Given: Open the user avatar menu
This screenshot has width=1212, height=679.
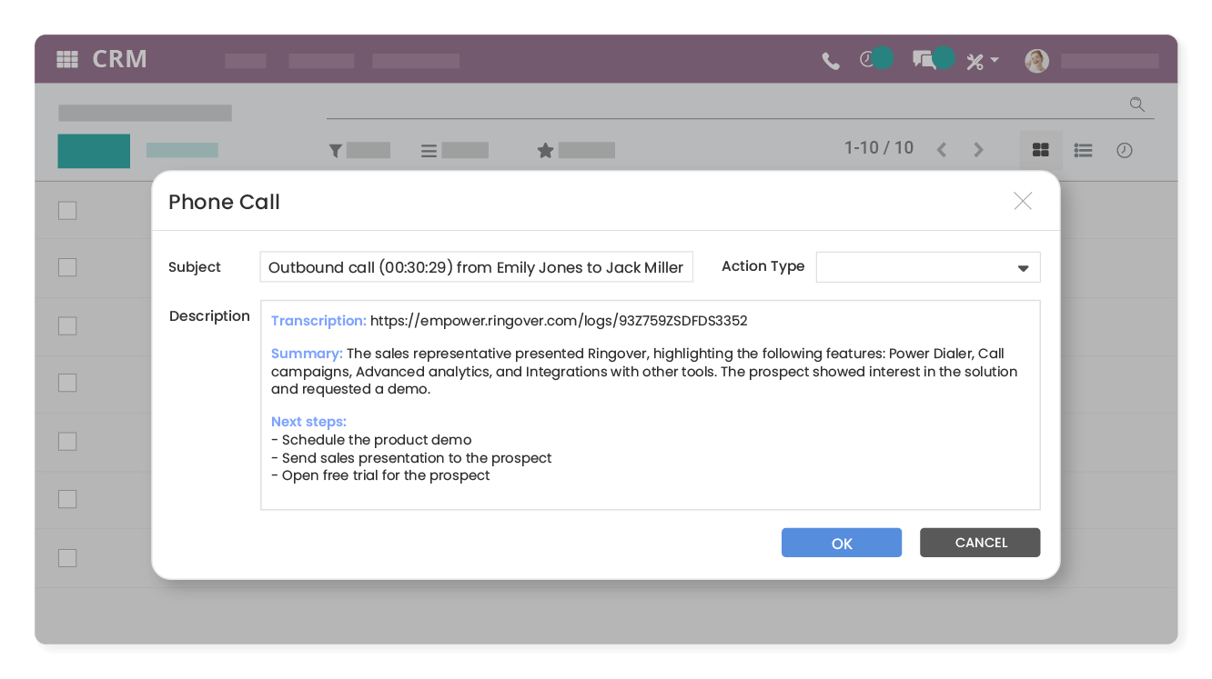Looking at the screenshot, I should click(x=1036, y=61).
